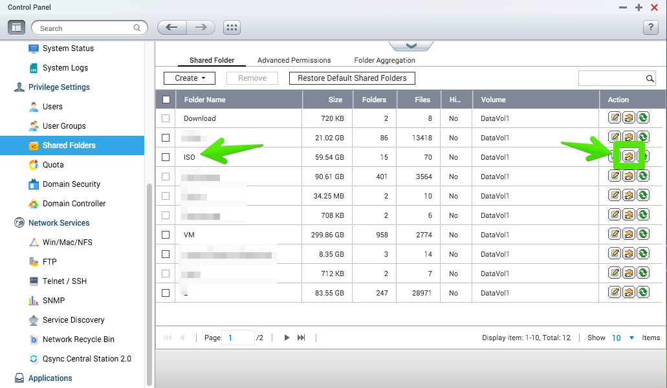This screenshot has width=667, height=388.
Task: Check the 21.02 GB folder checkbox
Action: [166, 138]
